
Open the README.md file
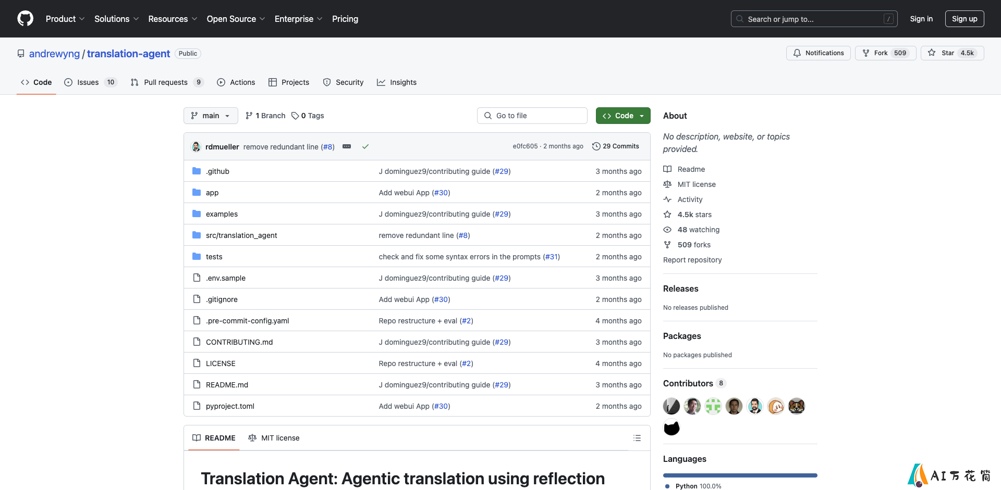[227, 385]
